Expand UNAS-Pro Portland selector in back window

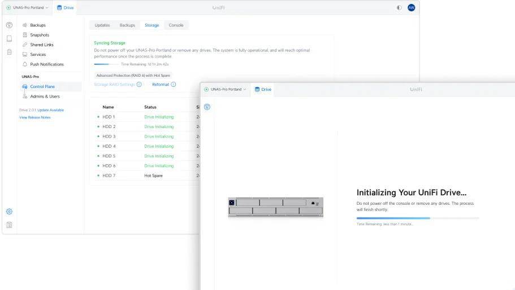pos(27,7)
